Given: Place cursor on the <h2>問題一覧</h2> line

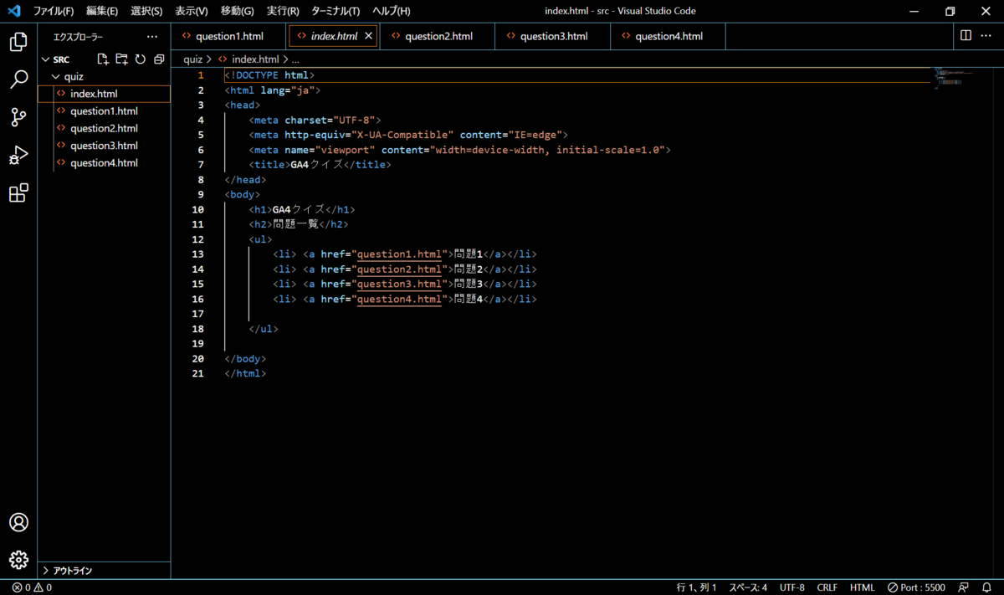Looking at the screenshot, I should 298,224.
